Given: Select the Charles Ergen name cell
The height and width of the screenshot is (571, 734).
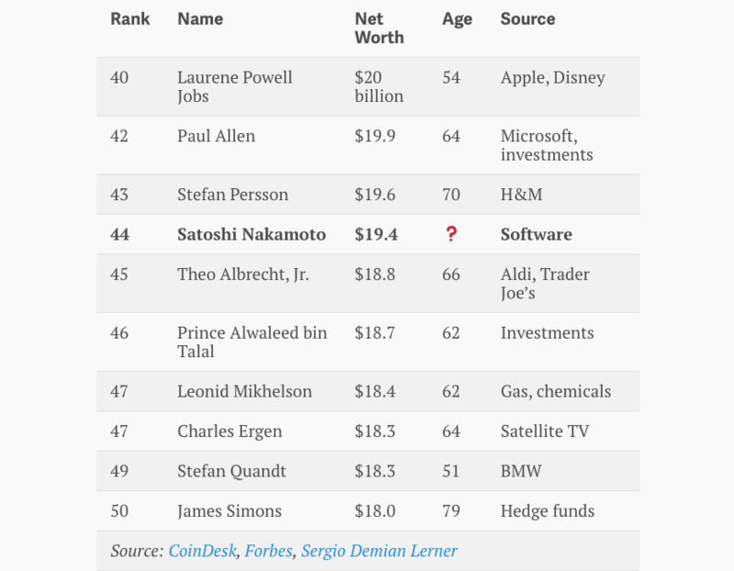Looking at the screenshot, I should click(229, 431).
